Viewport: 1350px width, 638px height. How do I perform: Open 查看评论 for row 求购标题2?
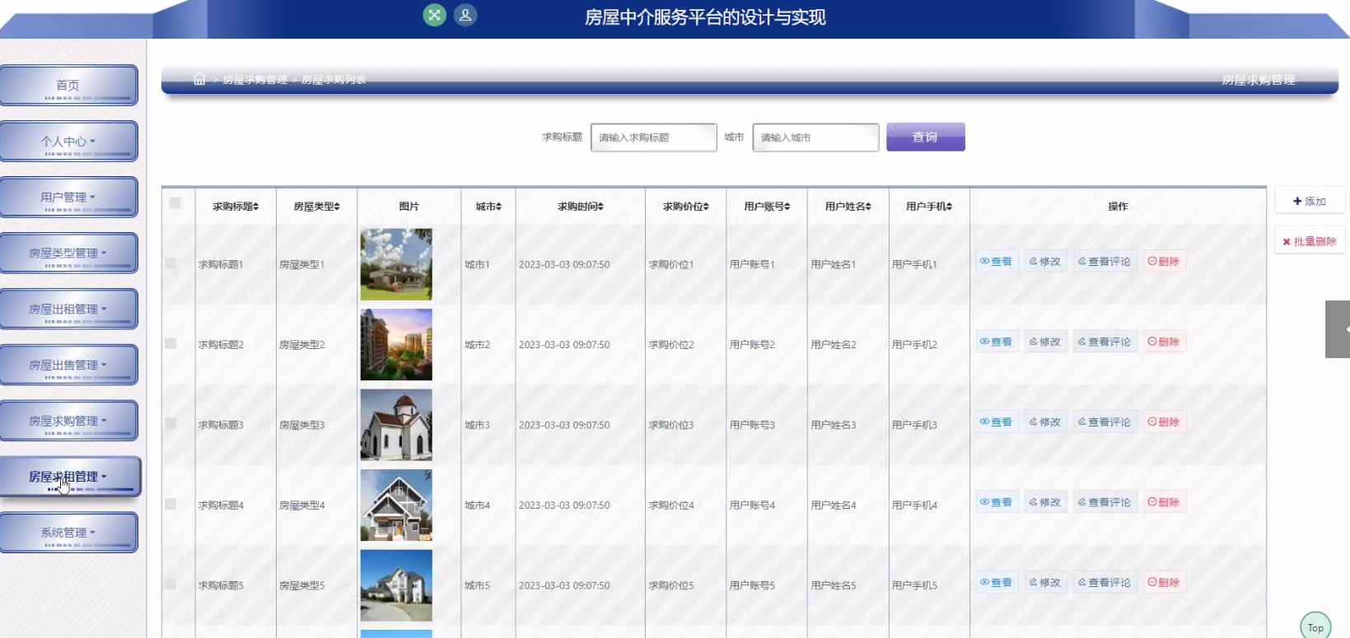1105,342
